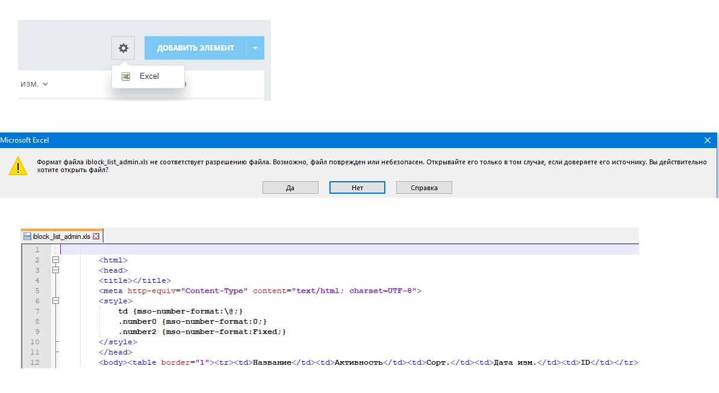
Task: Click the </head> closing tag
Action: pyautogui.click(x=116, y=352)
